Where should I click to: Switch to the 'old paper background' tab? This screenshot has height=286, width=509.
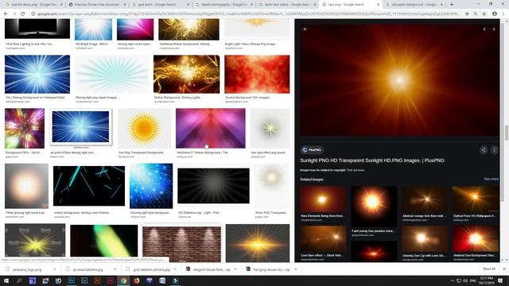[x=414, y=5]
